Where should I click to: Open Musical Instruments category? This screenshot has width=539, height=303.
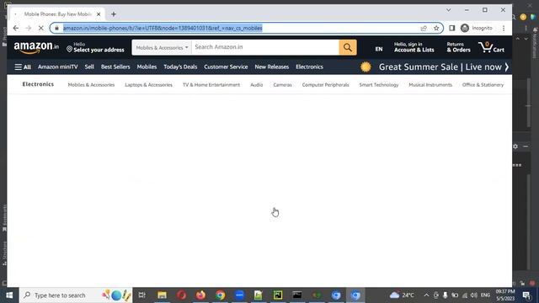[430, 85]
